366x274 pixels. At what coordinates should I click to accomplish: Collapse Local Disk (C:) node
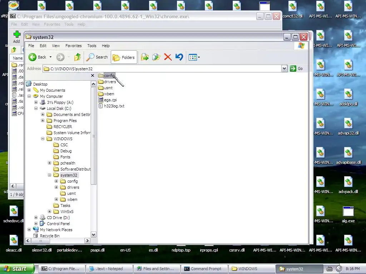tap(36, 108)
